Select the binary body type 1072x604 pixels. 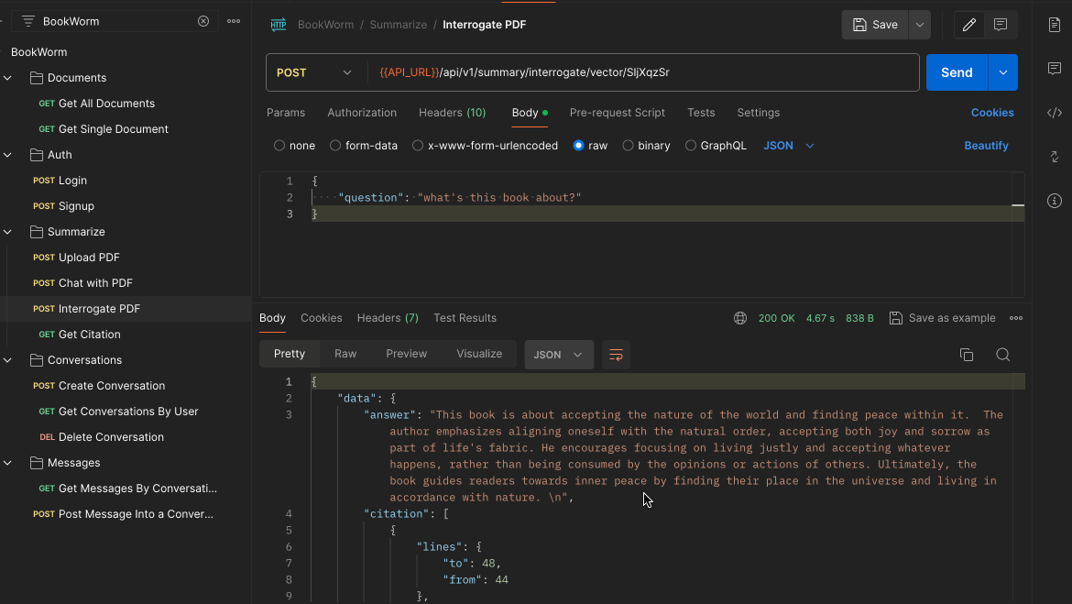click(x=628, y=146)
